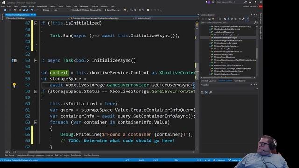
Task: Open the InitializeAsync member dropdown
Action: [x=166, y=18]
